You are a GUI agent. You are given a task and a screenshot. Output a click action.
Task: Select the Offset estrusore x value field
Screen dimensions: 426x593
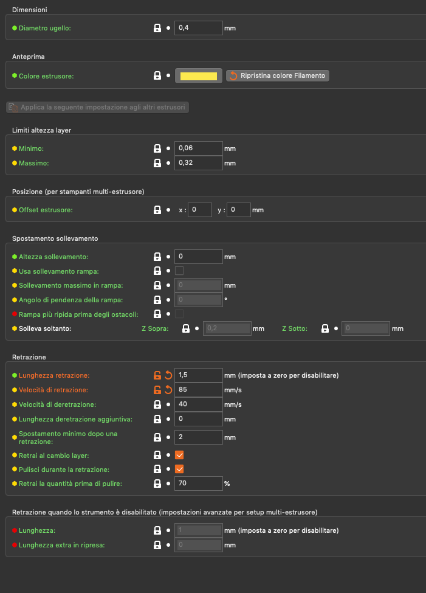click(x=200, y=210)
